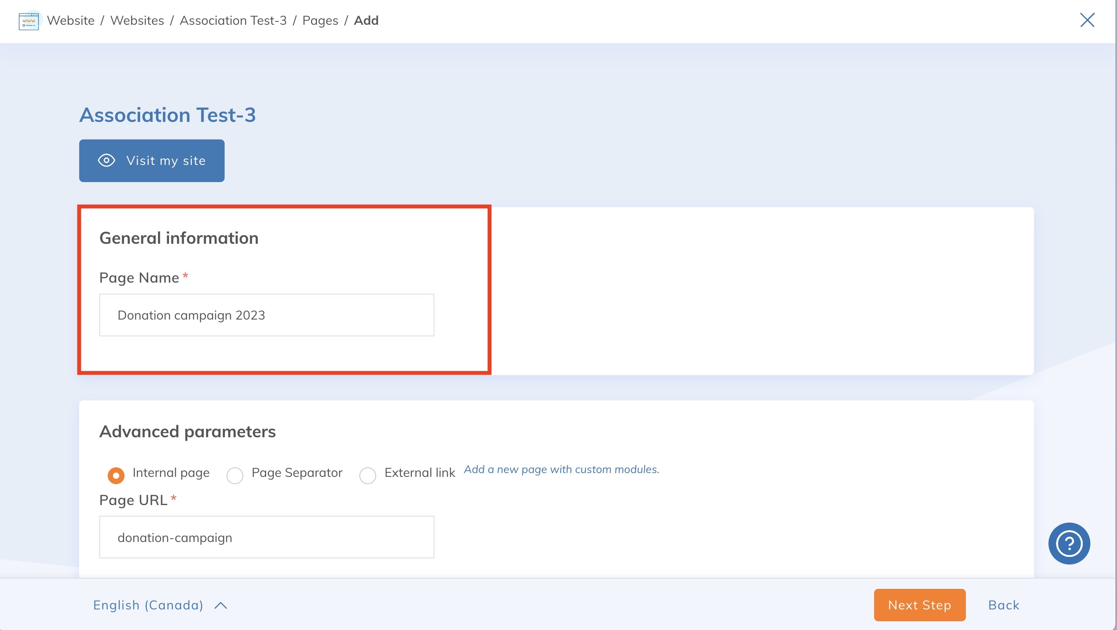The height and width of the screenshot is (630, 1117).
Task: Choose the Page Separator radio button
Action: pyautogui.click(x=235, y=475)
